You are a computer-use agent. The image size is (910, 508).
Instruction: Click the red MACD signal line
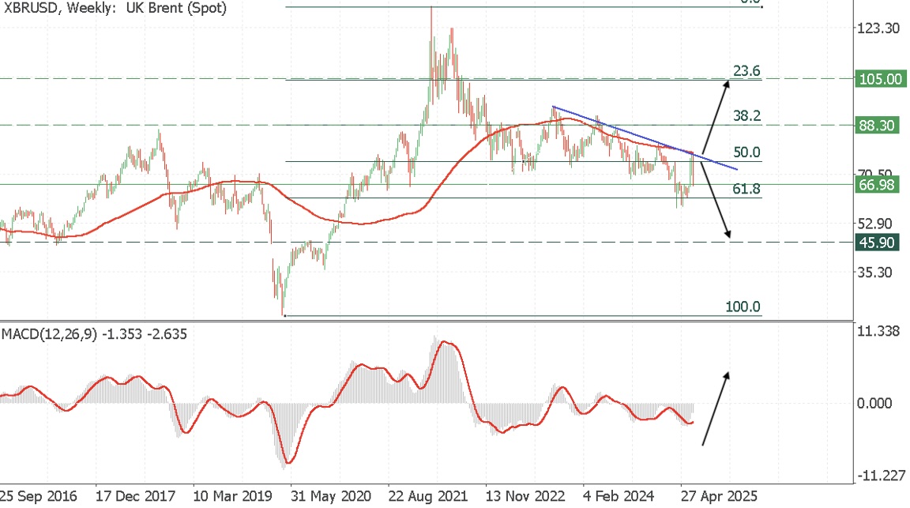[x=442, y=344]
